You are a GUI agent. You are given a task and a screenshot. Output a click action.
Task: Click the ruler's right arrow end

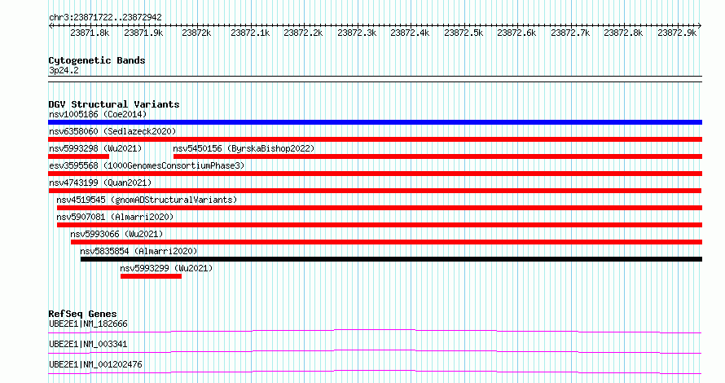[x=700, y=25]
